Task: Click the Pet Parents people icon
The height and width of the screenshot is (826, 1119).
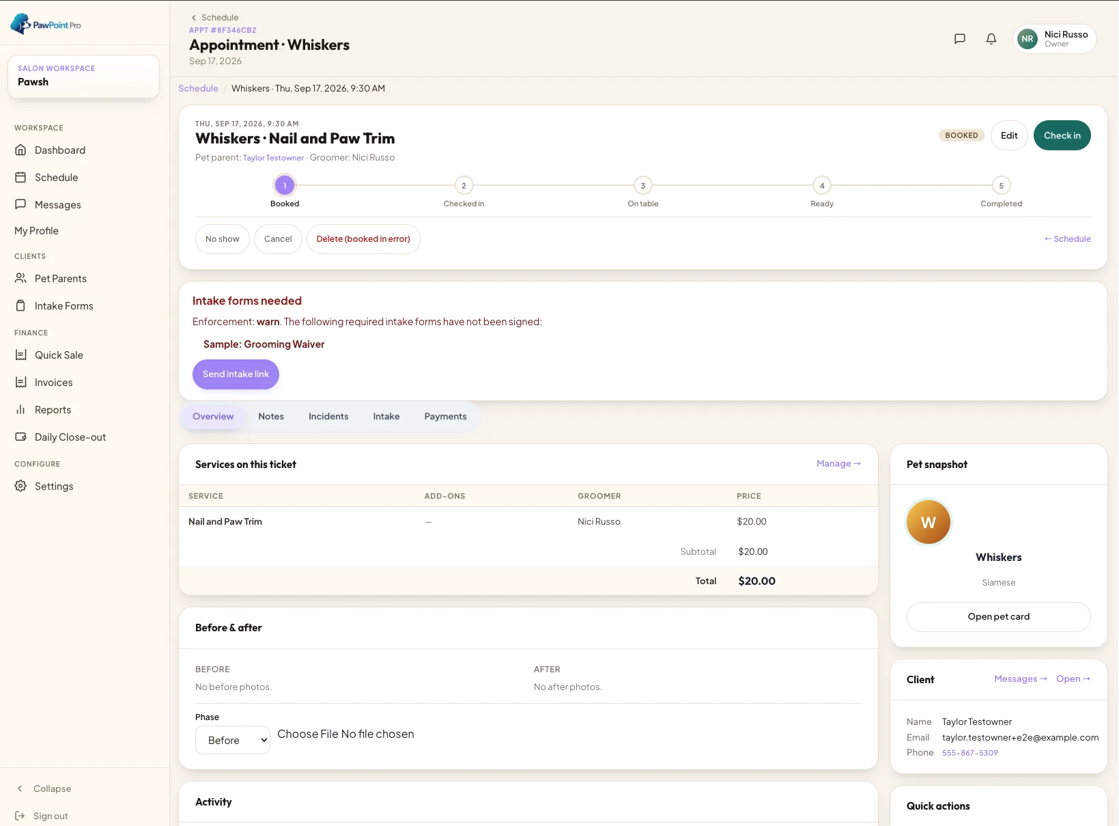Action: click(20, 278)
